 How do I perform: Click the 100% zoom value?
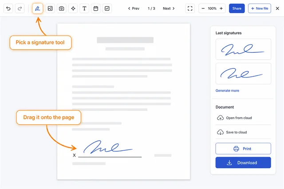point(212,8)
